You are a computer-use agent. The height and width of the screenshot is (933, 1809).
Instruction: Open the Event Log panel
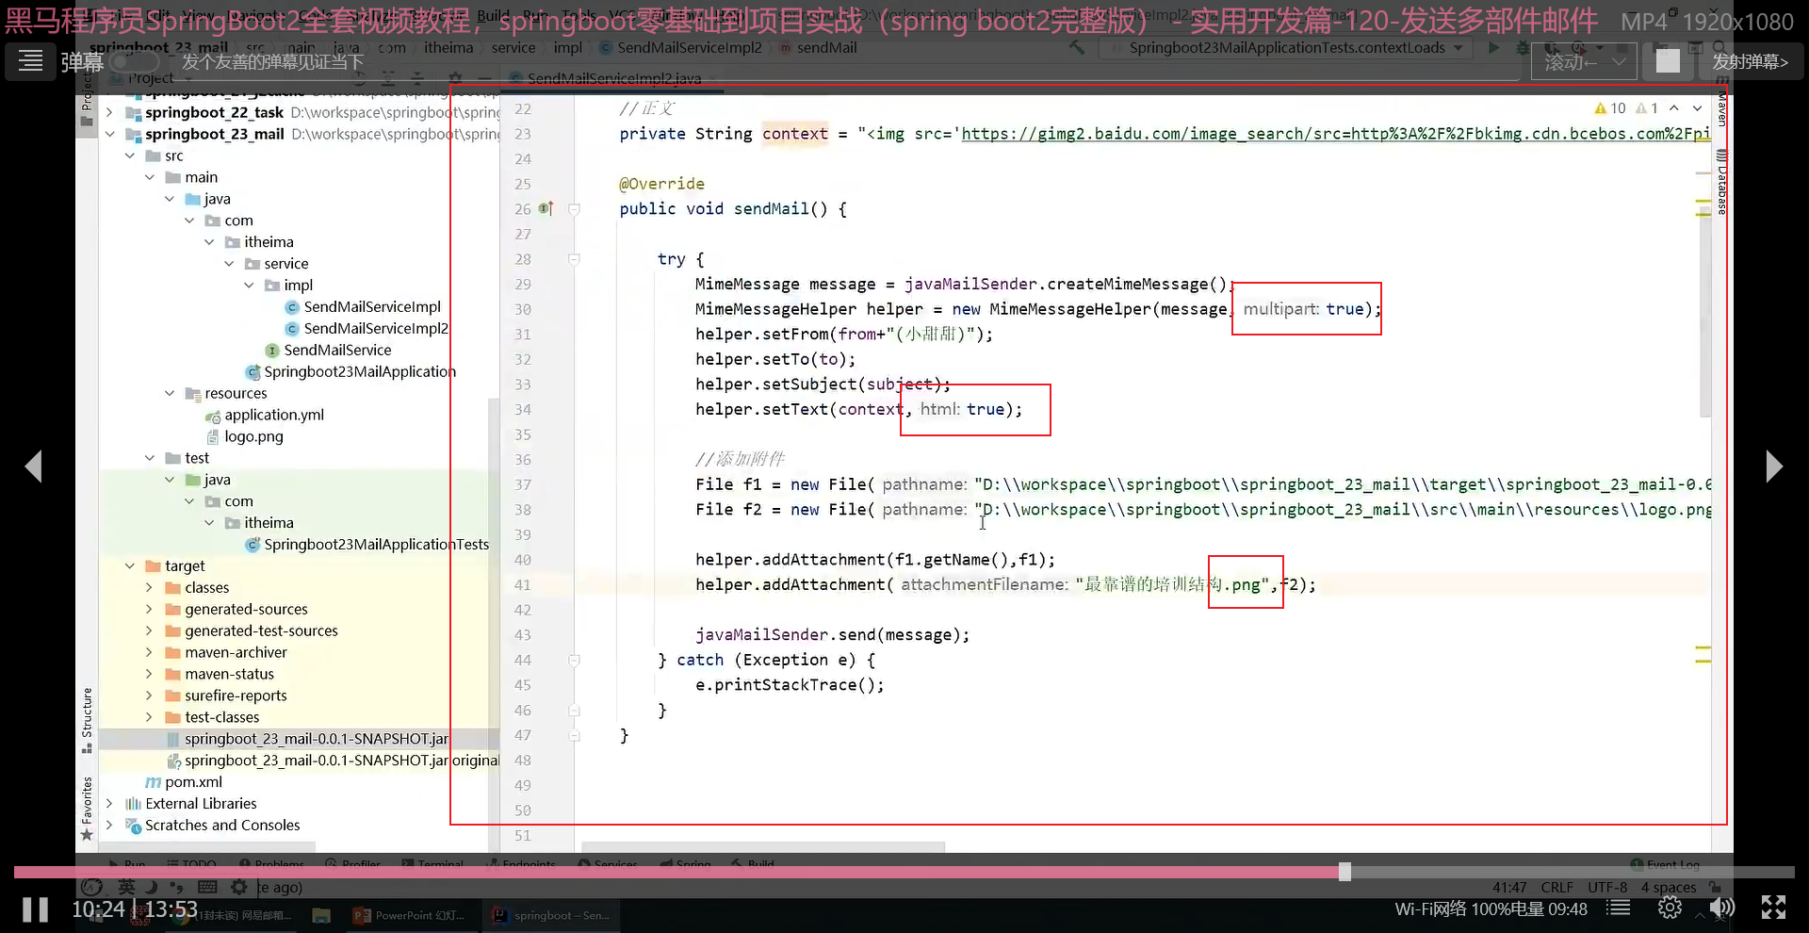1666,864
